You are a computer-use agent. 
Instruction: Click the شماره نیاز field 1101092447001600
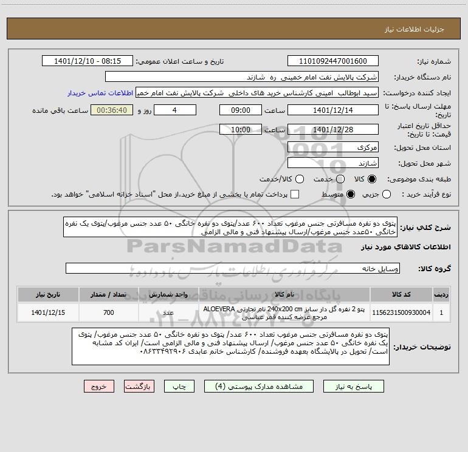tap(333, 61)
